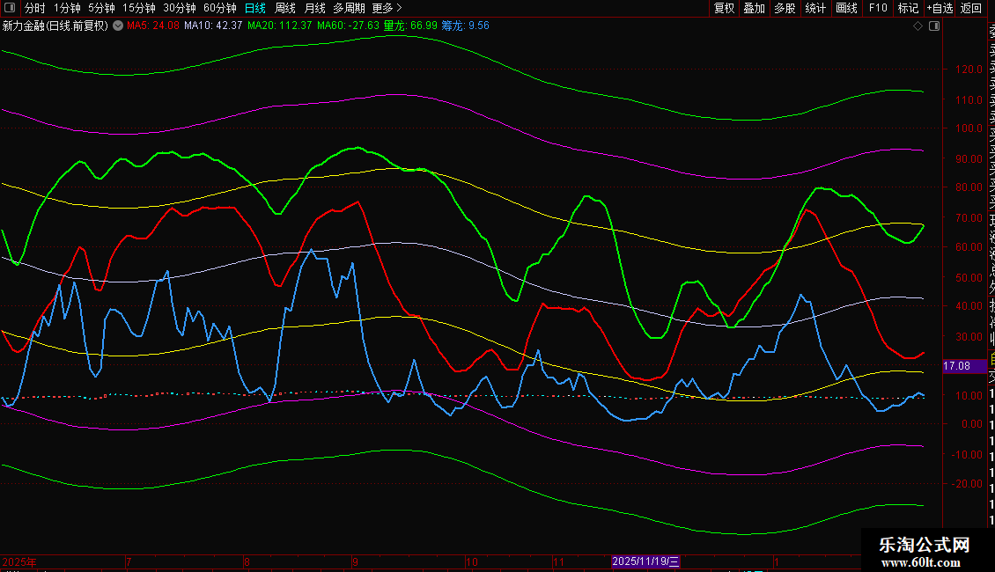995x572 pixels.
Task: Open the www.60lt.com watermark link
Action: click(x=925, y=562)
